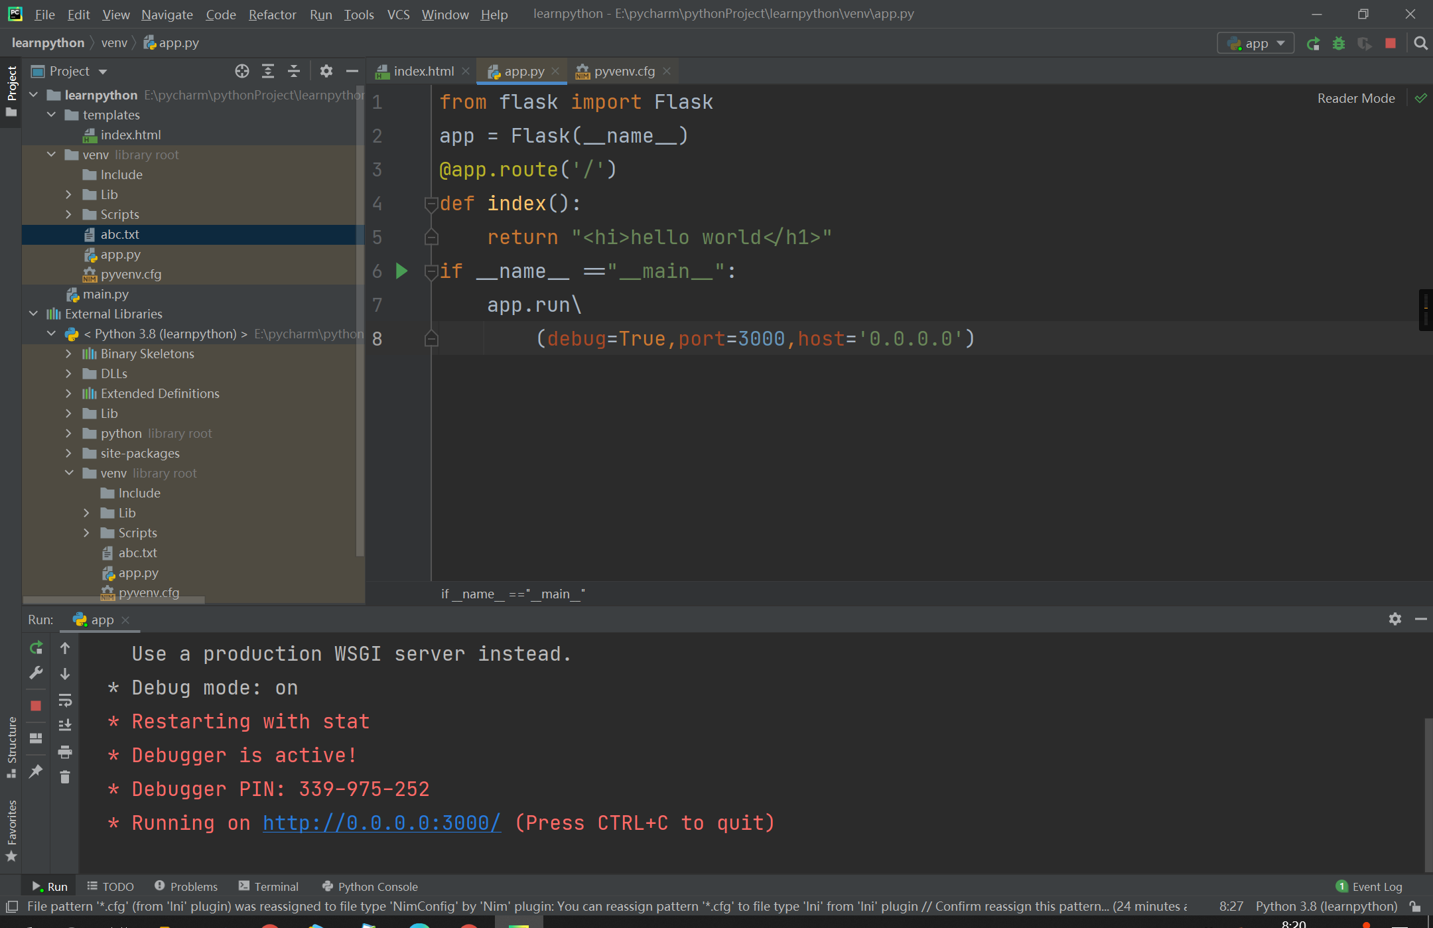Expand all in Project panel
Image resolution: width=1433 pixels, height=928 pixels.
[x=268, y=71]
